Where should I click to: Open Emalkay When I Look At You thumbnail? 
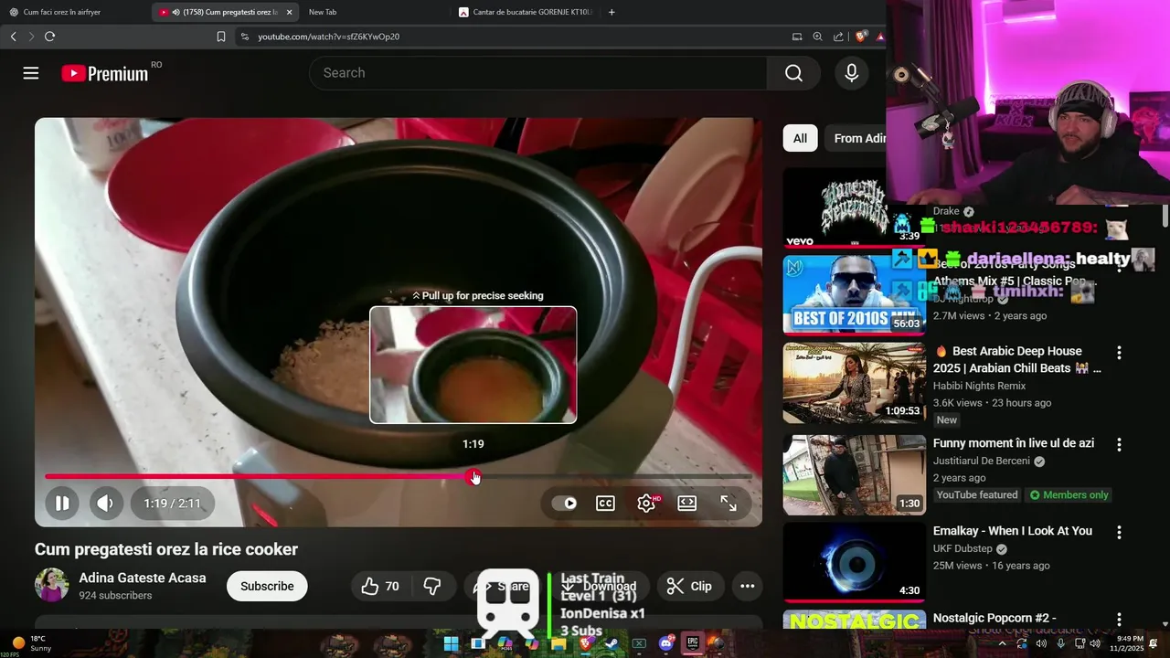854,561
